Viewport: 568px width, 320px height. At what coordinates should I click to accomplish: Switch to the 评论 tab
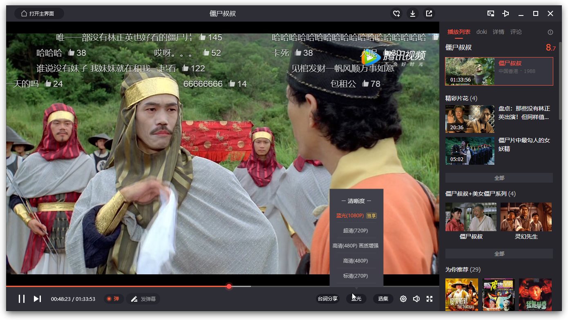[516, 31]
